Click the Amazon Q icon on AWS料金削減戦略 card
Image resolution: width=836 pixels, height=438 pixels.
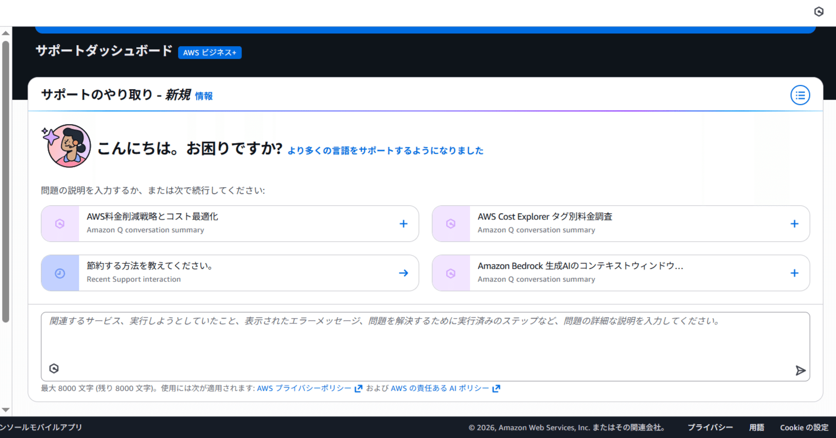[60, 224]
